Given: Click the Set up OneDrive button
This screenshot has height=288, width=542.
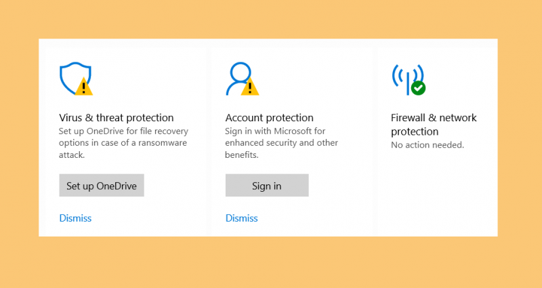Looking at the screenshot, I should [102, 185].
